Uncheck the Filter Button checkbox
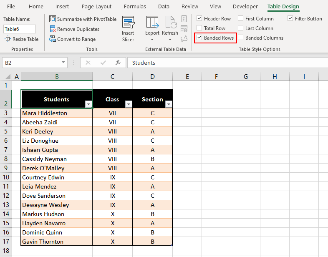Image resolution: width=328 pixels, height=257 pixels. click(x=290, y=18)
